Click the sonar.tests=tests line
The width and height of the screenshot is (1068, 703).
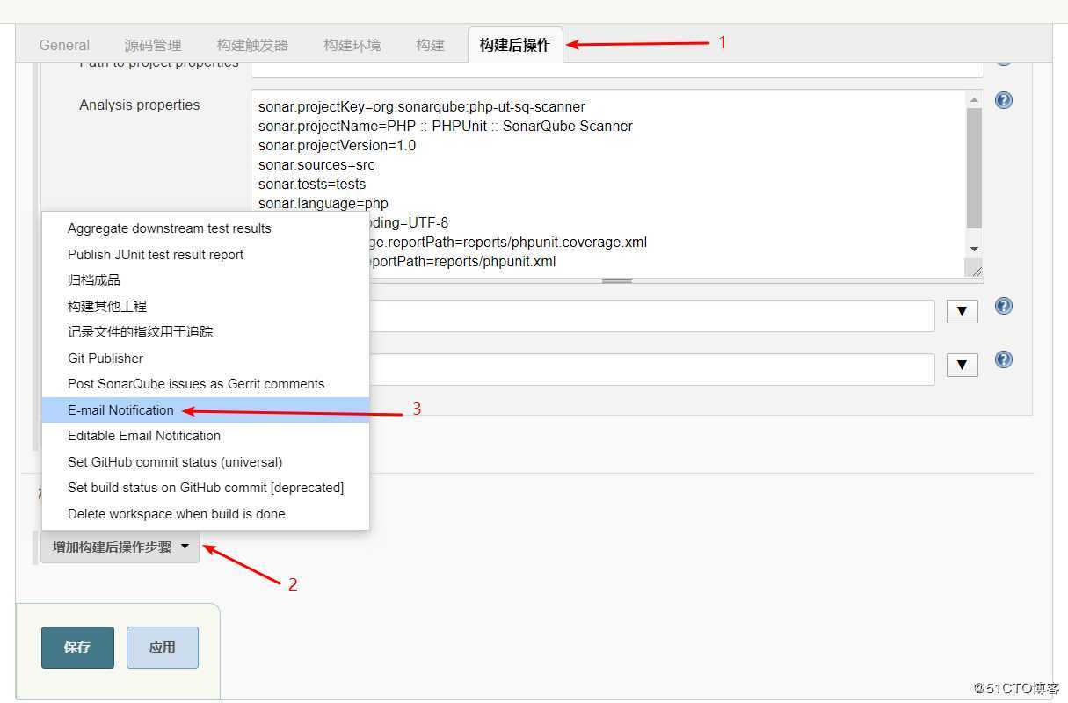pyautogui.click(x=312, y=184)
